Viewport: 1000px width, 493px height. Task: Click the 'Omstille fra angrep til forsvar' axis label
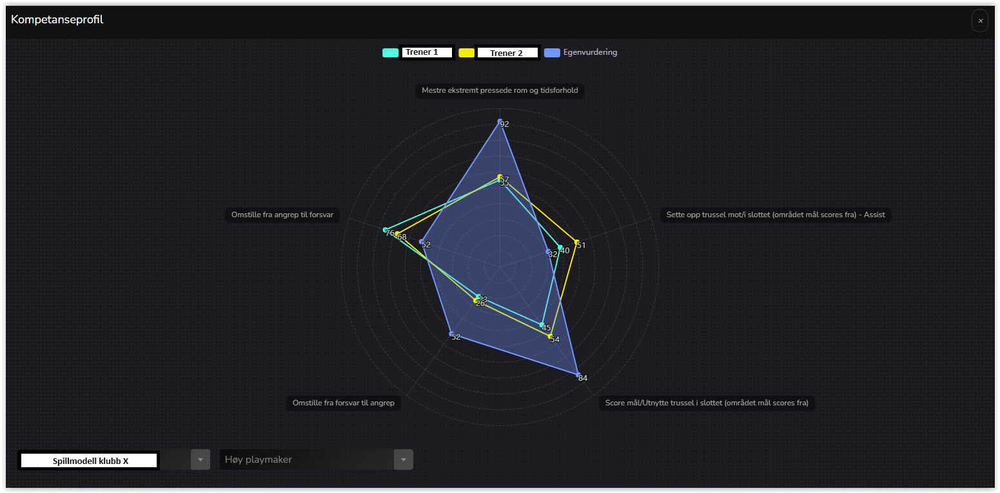pos(282,215)
